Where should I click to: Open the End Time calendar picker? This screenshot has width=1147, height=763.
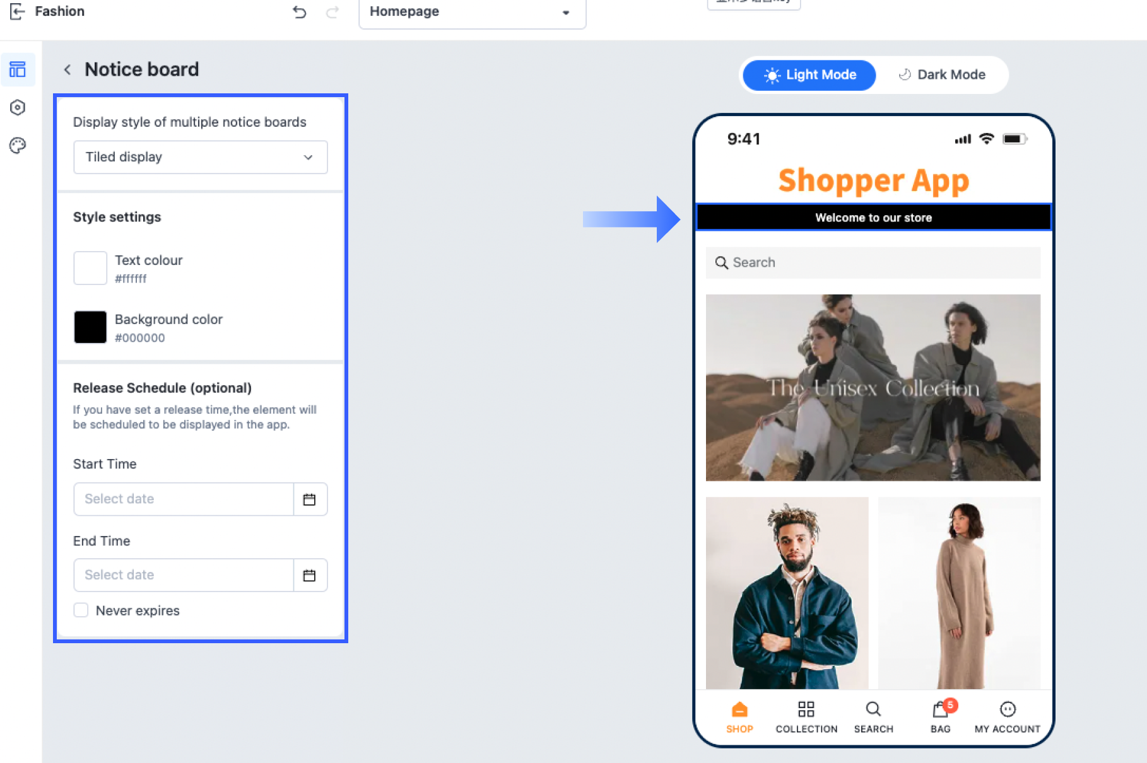pyautogui.click(x=310, y=575)
